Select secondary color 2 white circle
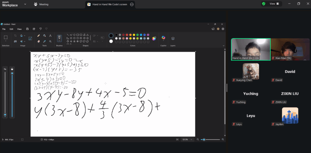 (111, 41)
